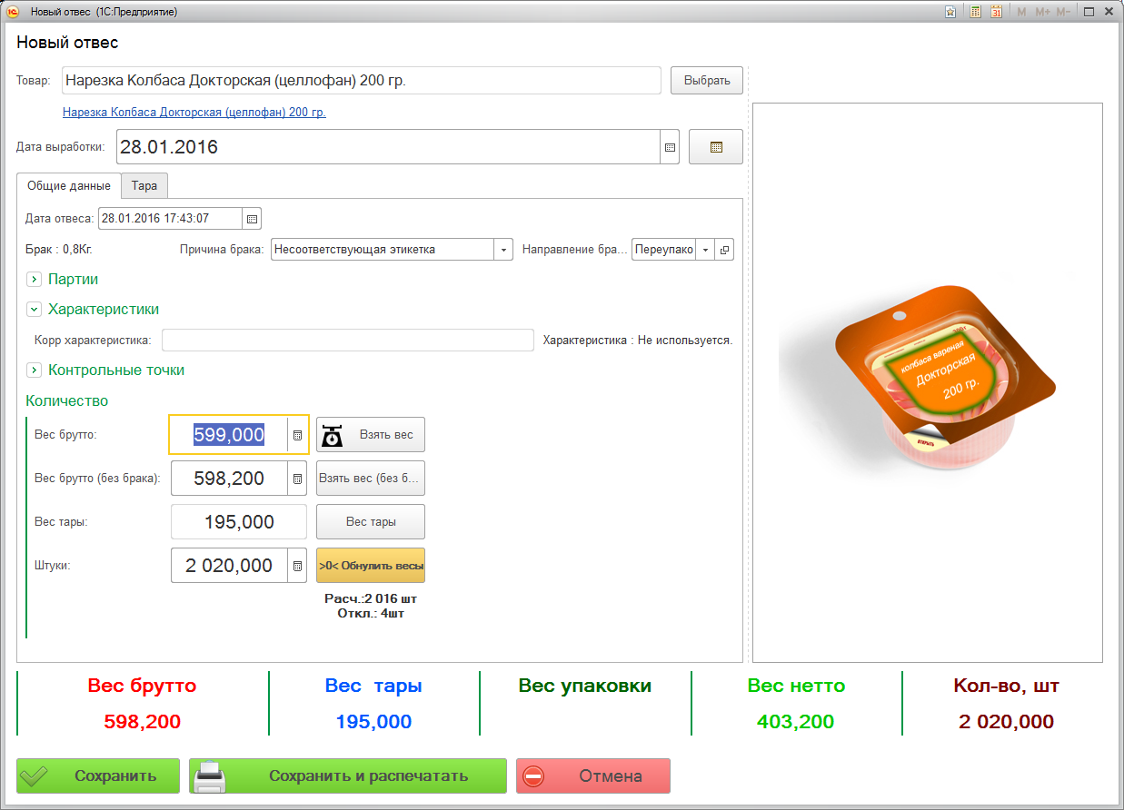
Task: Open the Нарезка Колбаса Докторская product link
Action: pos(194,113)
